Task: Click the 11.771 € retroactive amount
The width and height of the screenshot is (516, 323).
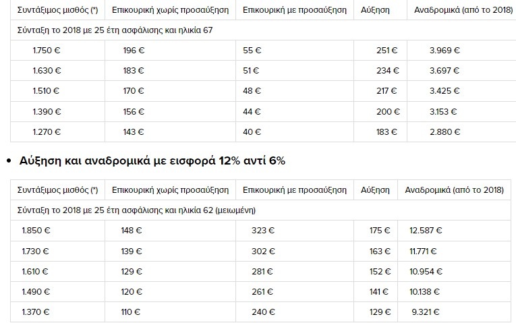Action: coord(425,251)
